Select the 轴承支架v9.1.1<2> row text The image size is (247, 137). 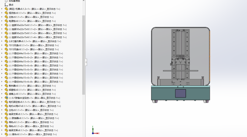(33, 130)
